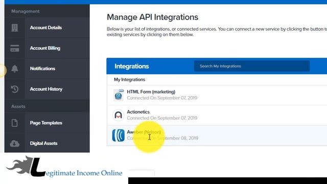Image resolution: width=327 pixels, height=184 pixels.
Task: Open the HTML Form (marketing) integration
Action: point(217,95)
